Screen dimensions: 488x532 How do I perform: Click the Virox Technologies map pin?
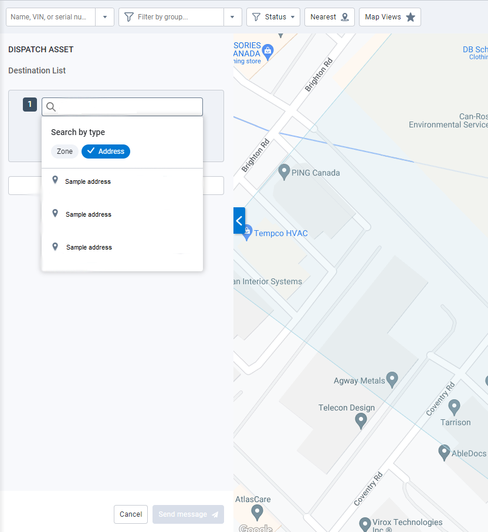(x=365, y=523)
